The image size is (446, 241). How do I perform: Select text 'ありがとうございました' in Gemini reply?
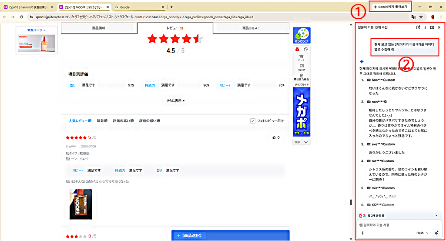386,153
